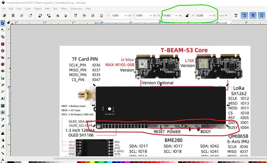Select the Eraser tool

coord(3,147)
